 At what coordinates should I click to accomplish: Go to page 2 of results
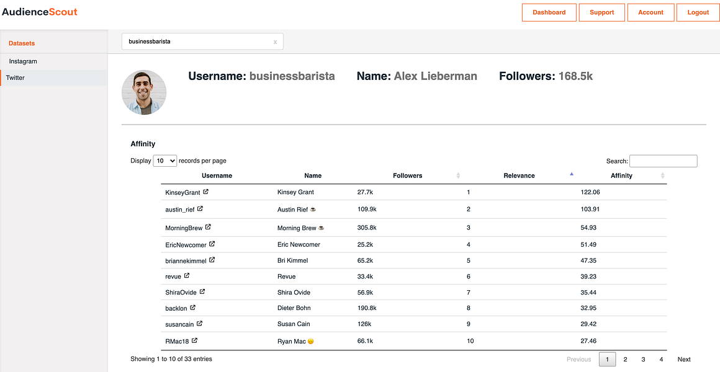(x=625, y=359)
